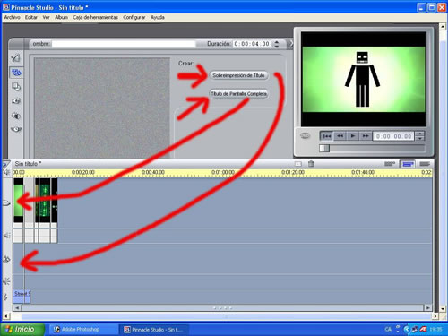Toggle the title overlay track lock
Screen dimensions: 448x336
[6, 259]
